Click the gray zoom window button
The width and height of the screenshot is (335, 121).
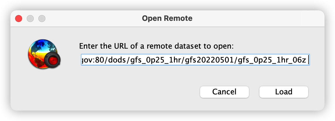pyautogui.click(x=42, y=19)
